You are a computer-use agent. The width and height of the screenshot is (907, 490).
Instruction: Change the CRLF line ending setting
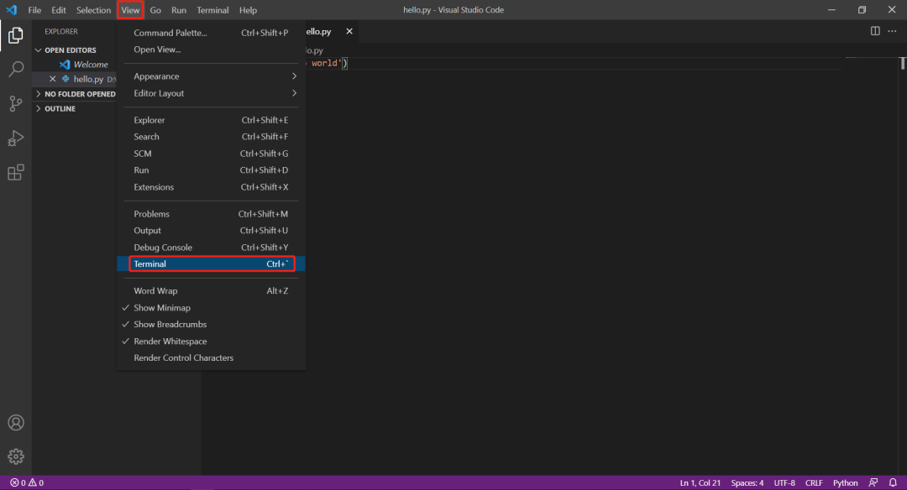[813, 482]
